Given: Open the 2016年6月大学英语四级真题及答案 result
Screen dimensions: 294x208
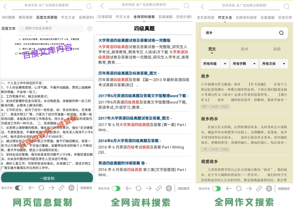Looking at the screenshot, I should 128,141.
